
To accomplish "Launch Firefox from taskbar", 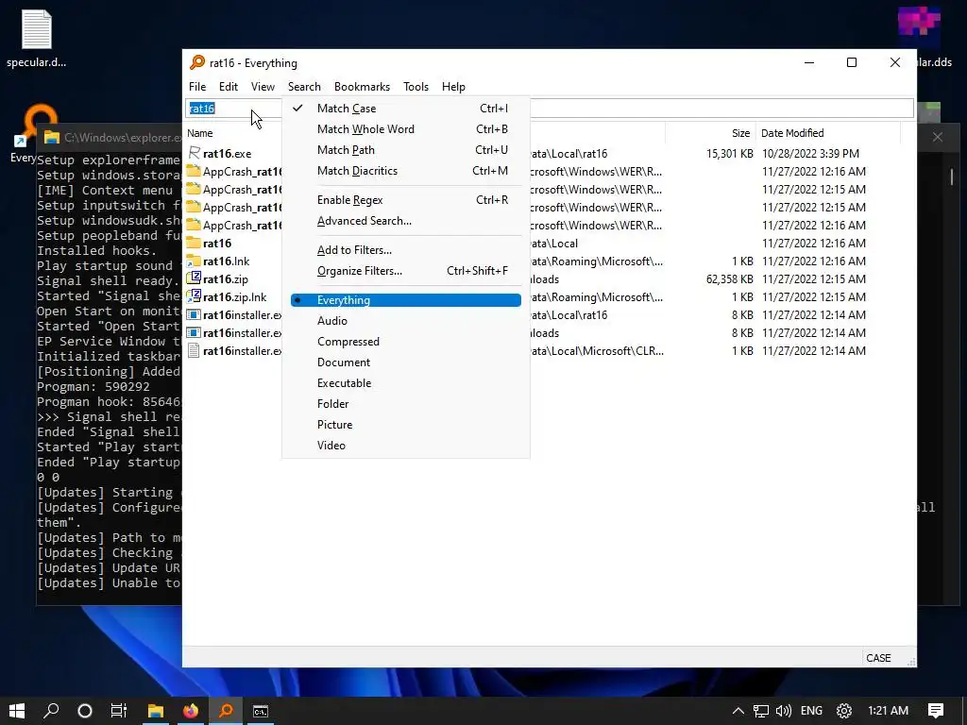I will (x=191, y=711).
